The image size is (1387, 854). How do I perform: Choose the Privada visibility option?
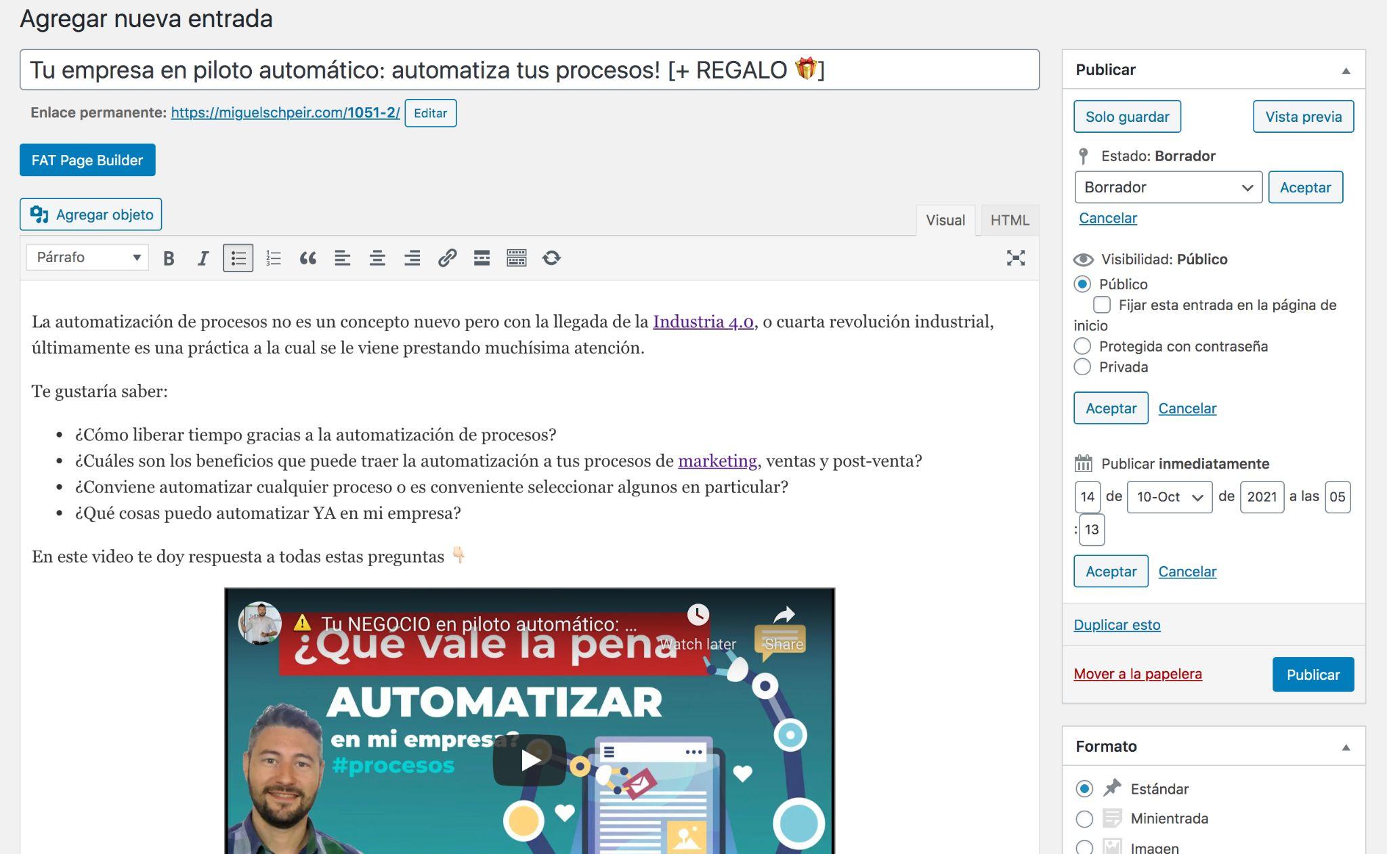coord(1082,367)
